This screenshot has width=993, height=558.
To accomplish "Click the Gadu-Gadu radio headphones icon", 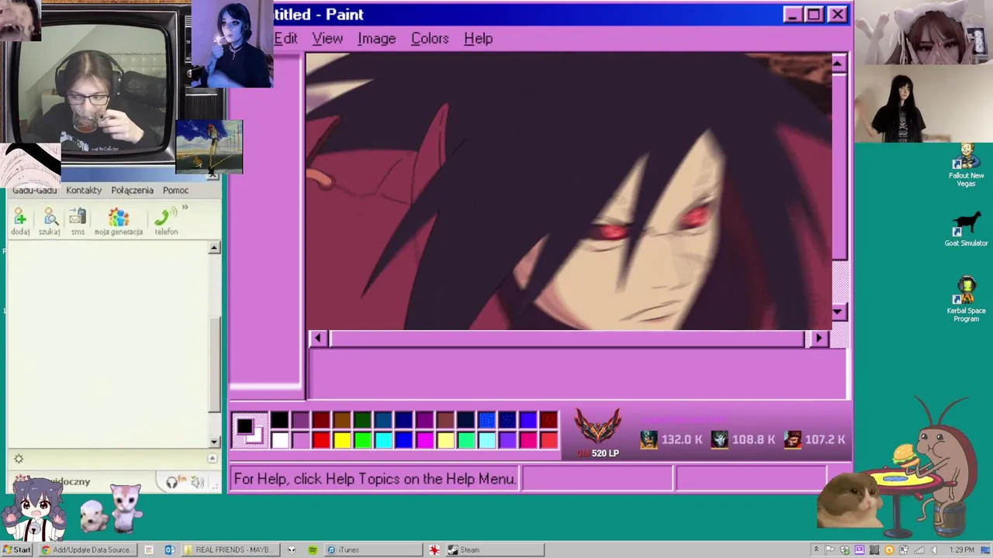I will [172, 482].
